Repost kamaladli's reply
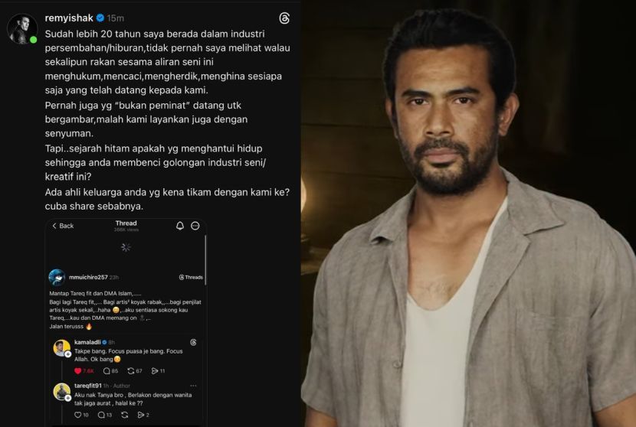The image size is (636, 427). click(130, 370)
